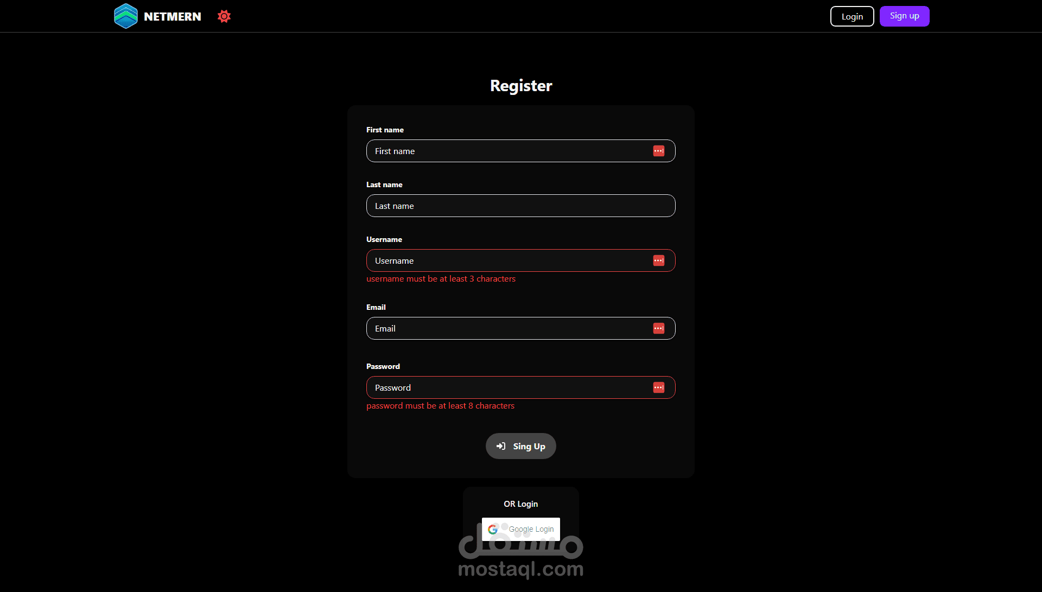Toggle the sun theme switch icon
This screenshot has width=1042, height=592.
pos(224,16)
